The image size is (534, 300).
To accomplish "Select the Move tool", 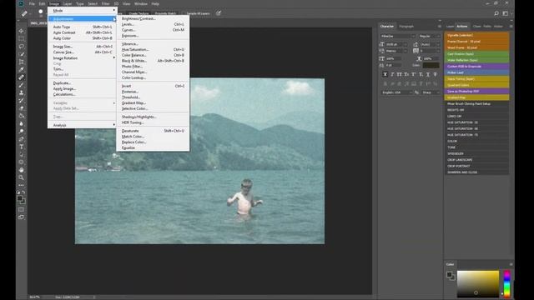I will 22,31.
